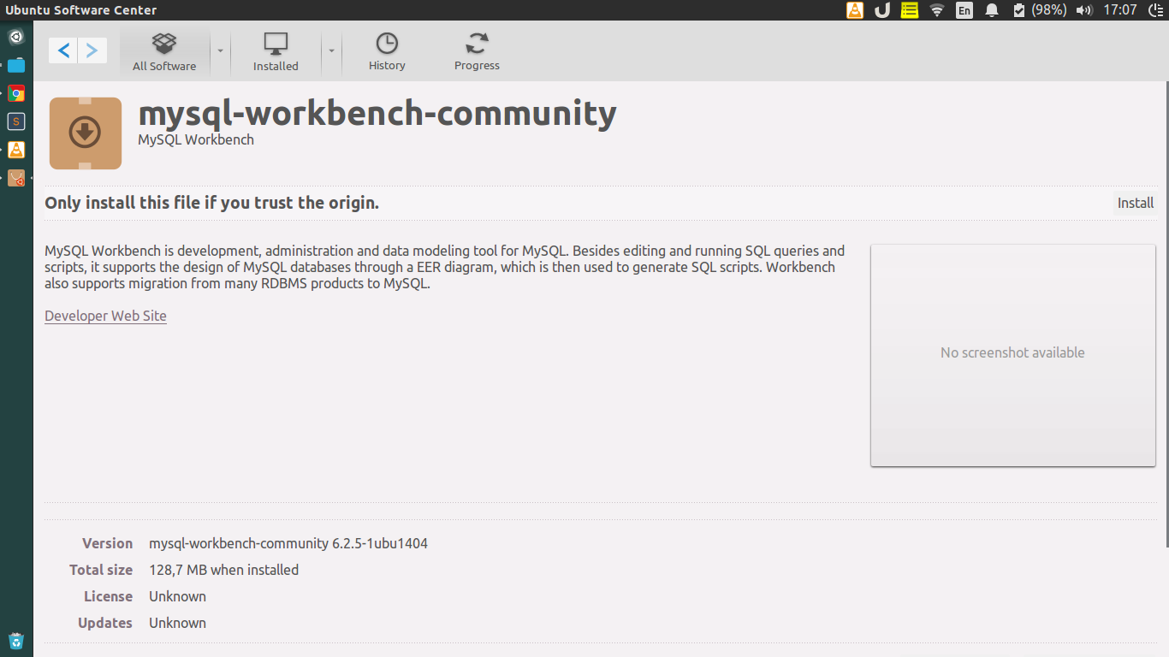Click the Unknown value beside License

(x=177, y=596)
